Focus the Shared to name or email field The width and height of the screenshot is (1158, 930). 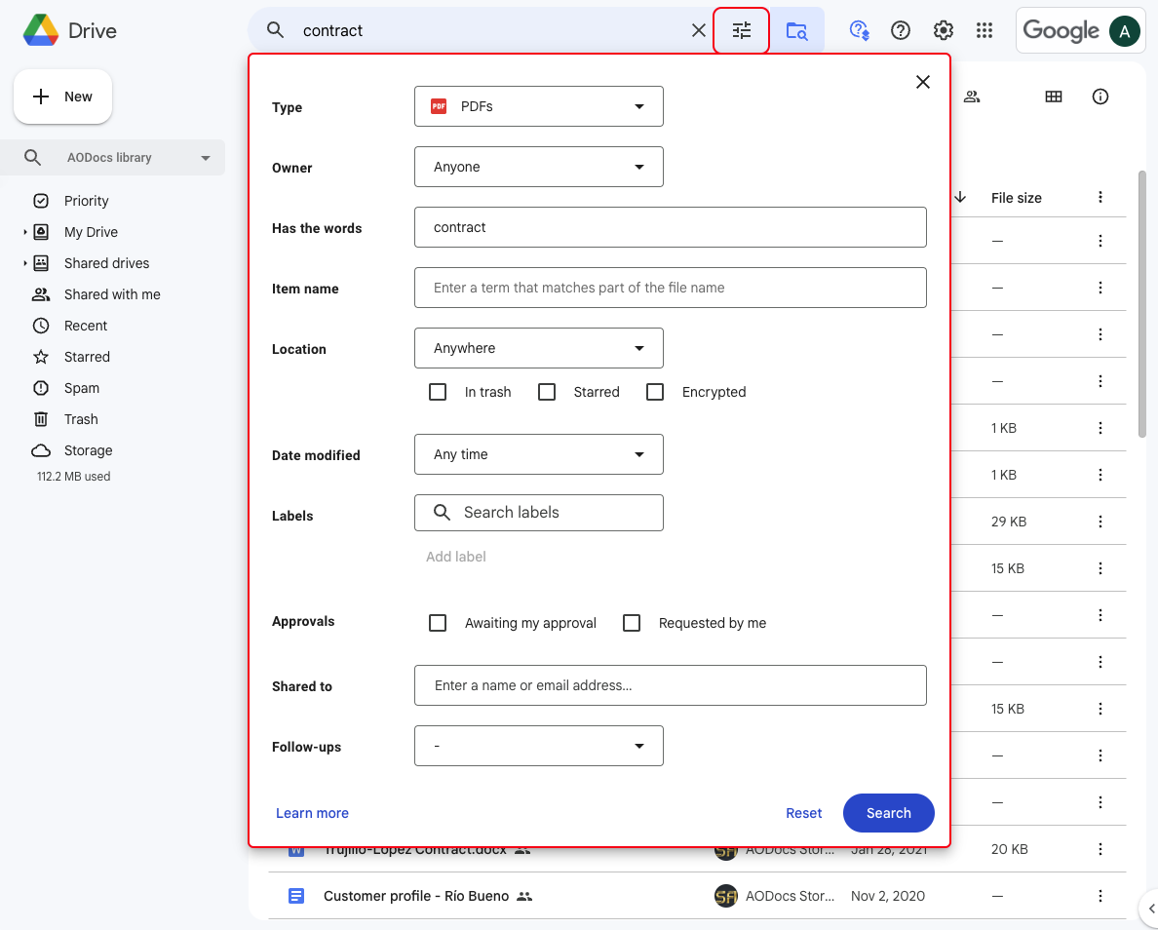670,685
